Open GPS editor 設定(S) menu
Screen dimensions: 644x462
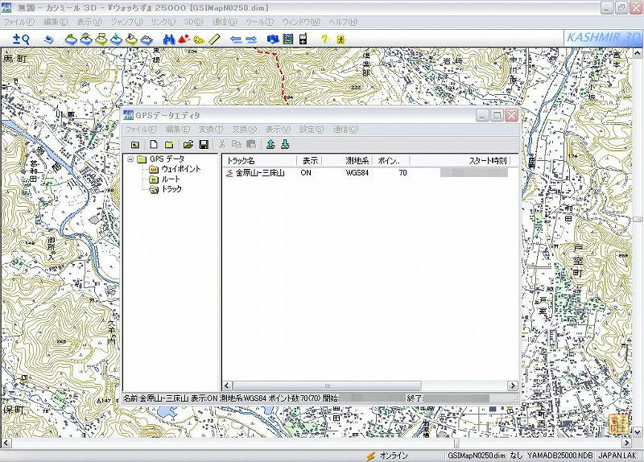tap(312, 129)
